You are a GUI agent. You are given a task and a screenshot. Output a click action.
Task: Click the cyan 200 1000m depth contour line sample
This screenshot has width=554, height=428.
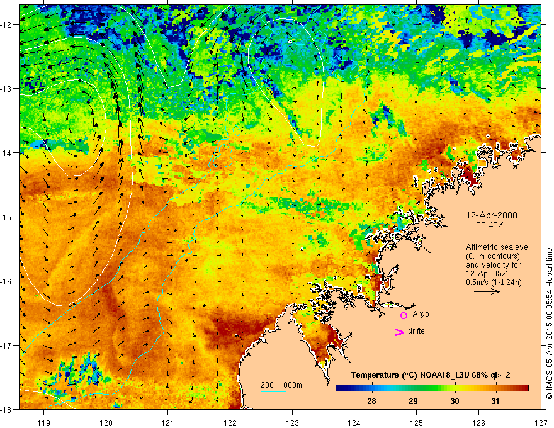[273, 391]
